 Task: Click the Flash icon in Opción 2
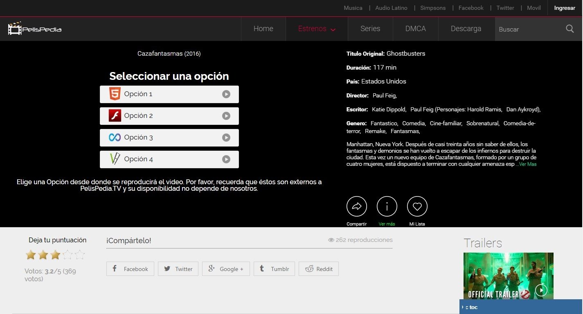point(115,116)
